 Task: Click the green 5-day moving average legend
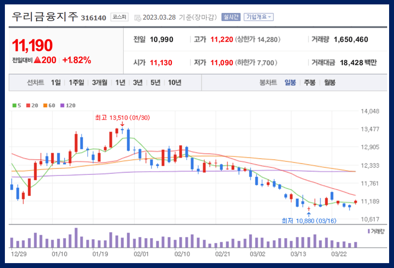(x=17, y=105)
